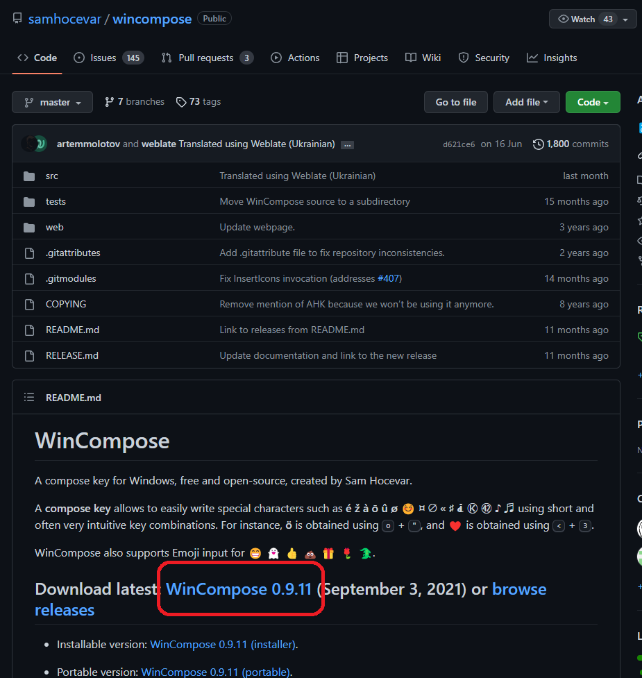
Task: Download WinCompose 0.9.11 (portable)
Action: [x=215, y=672]
